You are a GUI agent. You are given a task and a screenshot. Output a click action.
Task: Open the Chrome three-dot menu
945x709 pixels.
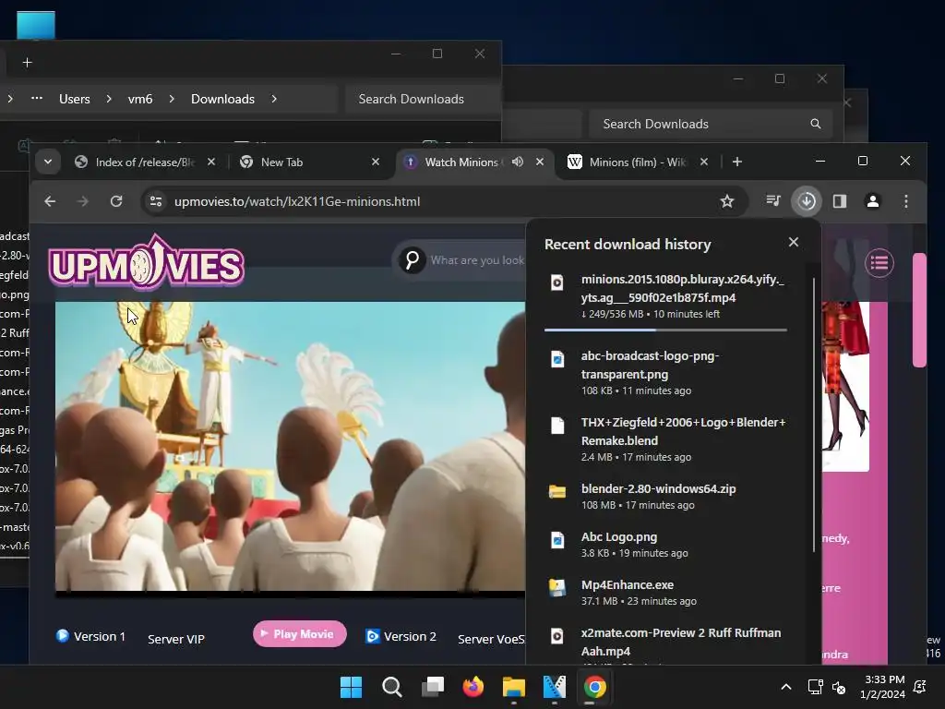(x=906, y=200)
